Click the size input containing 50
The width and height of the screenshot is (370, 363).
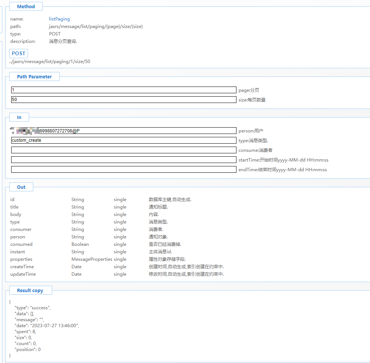pyautogui.click(x=123, y=100)
